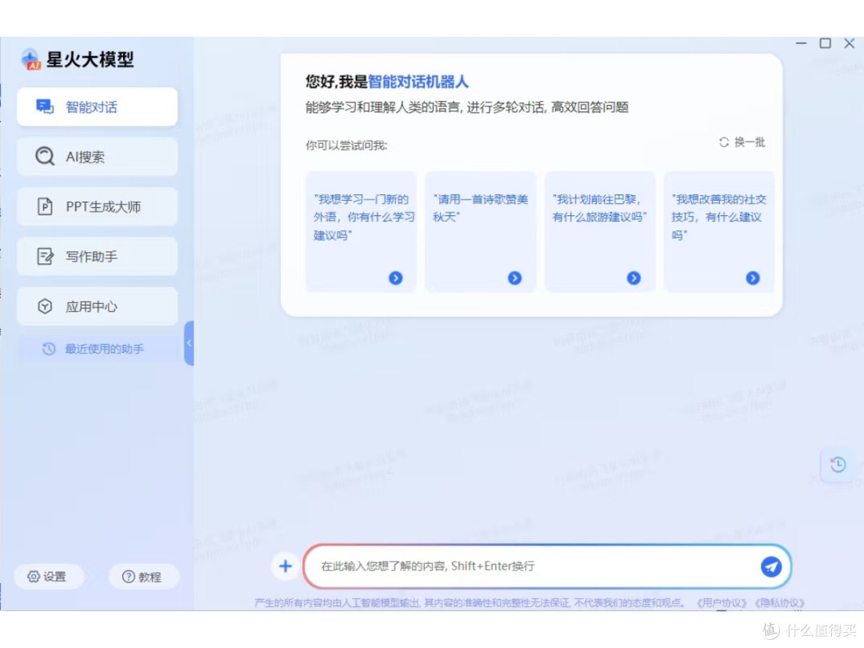Click the plus icon next to input box
Screen dimensions: 864x648
[x=286, y=566]
